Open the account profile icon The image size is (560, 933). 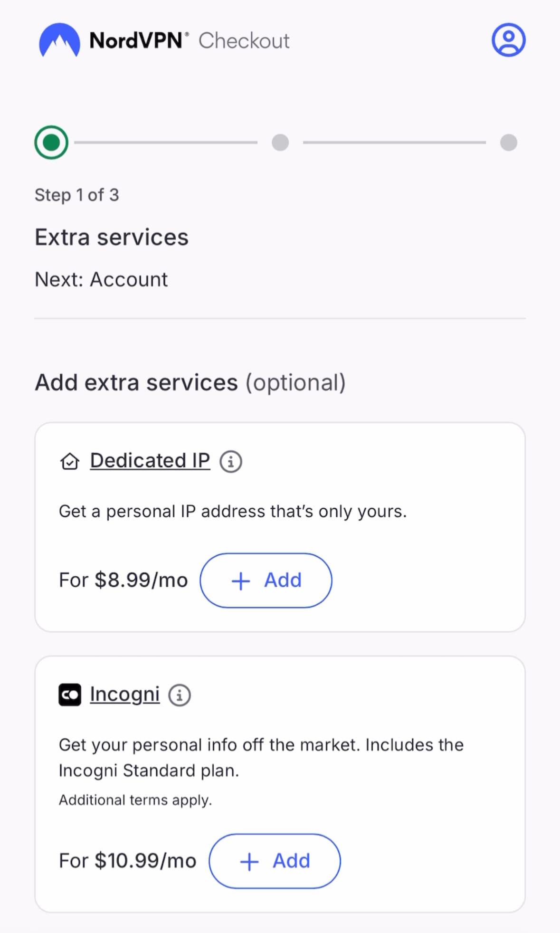tap(508, 40)
